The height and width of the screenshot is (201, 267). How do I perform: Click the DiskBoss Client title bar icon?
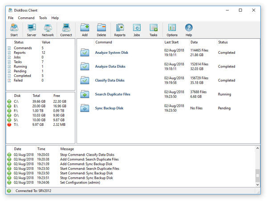point(10,10)
